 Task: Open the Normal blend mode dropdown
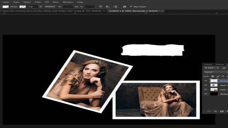coord(216,72)
